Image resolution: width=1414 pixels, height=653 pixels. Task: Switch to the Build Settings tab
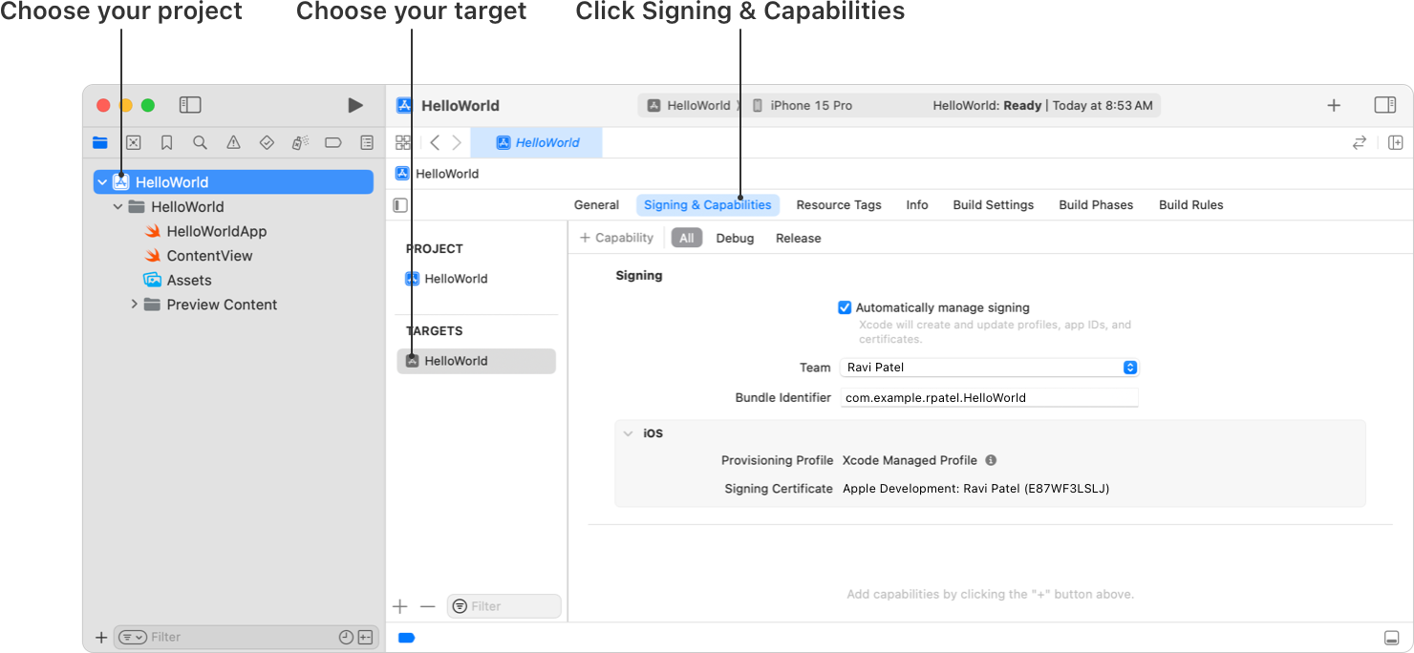tap(993, 205)
